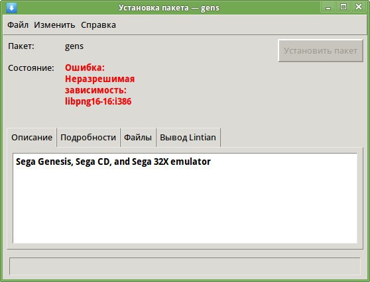Click the Sega Genesis emulator description text
Viewport: 370px width, 282px height.
point(113,162)
